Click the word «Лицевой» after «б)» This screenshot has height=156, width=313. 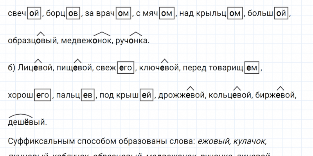[33, 68]
